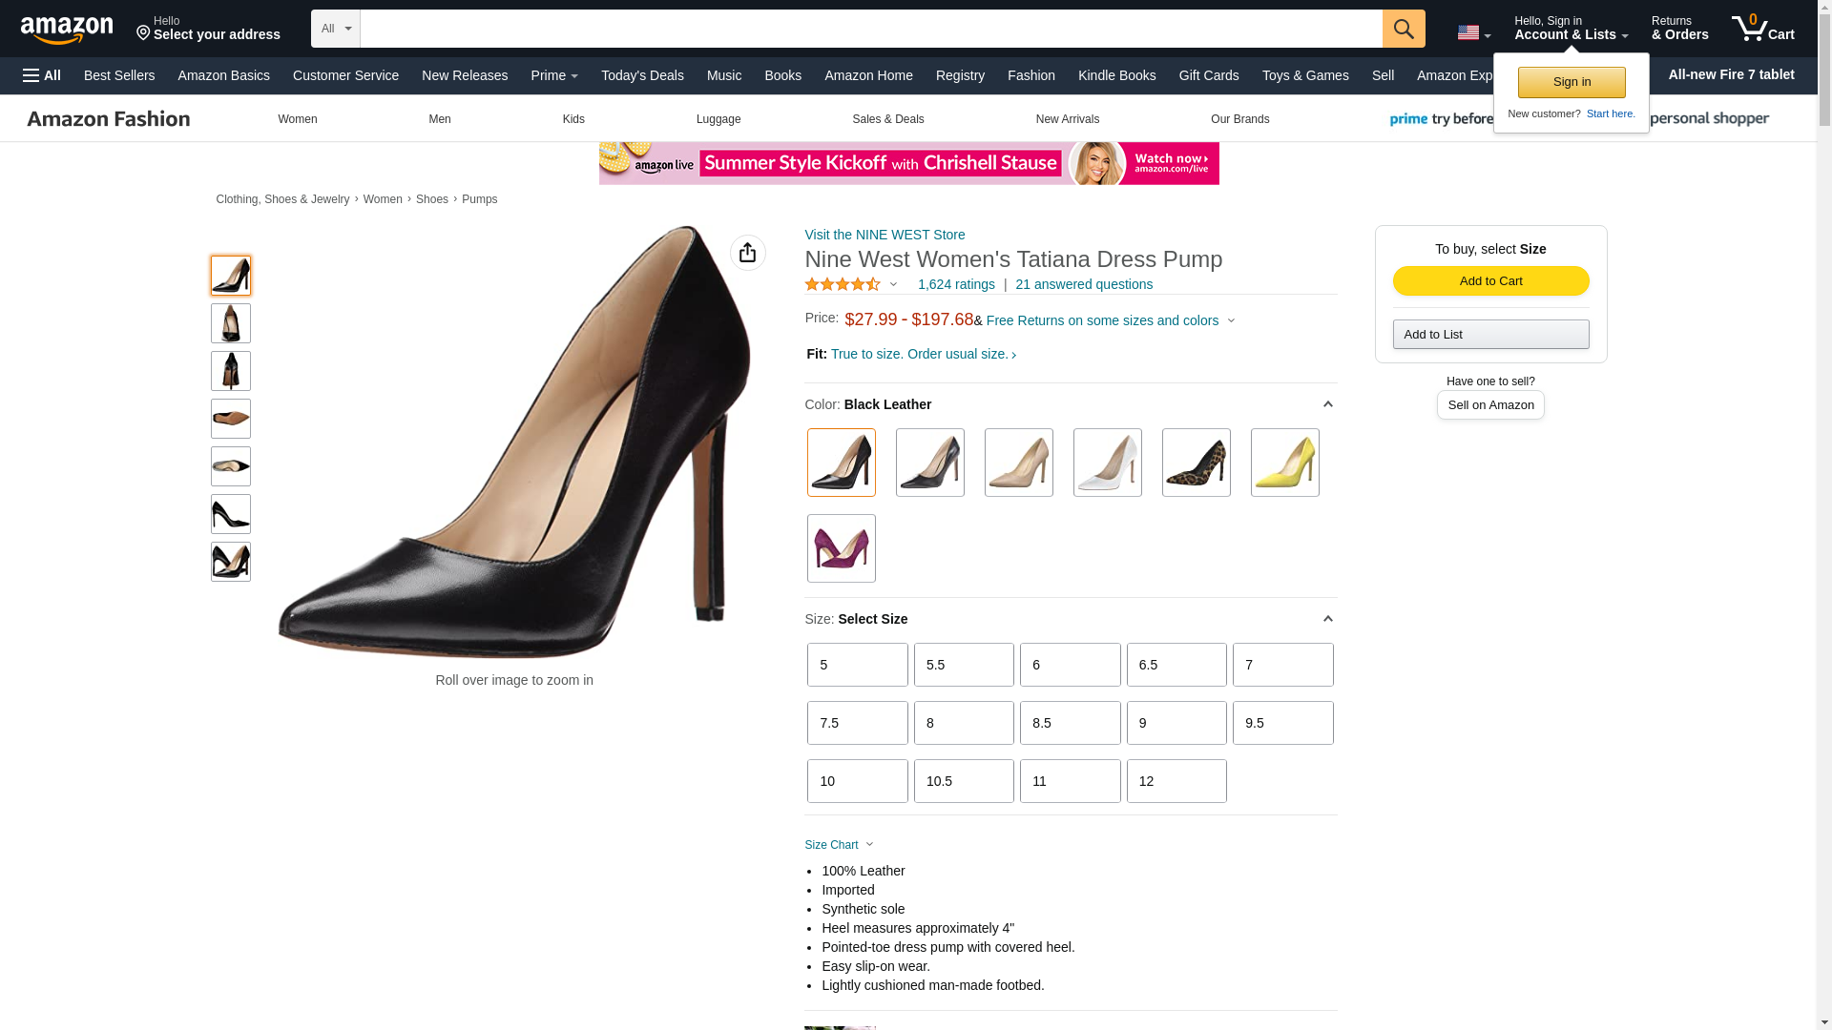Select the yellow pump color swatch

(1284, 463)
